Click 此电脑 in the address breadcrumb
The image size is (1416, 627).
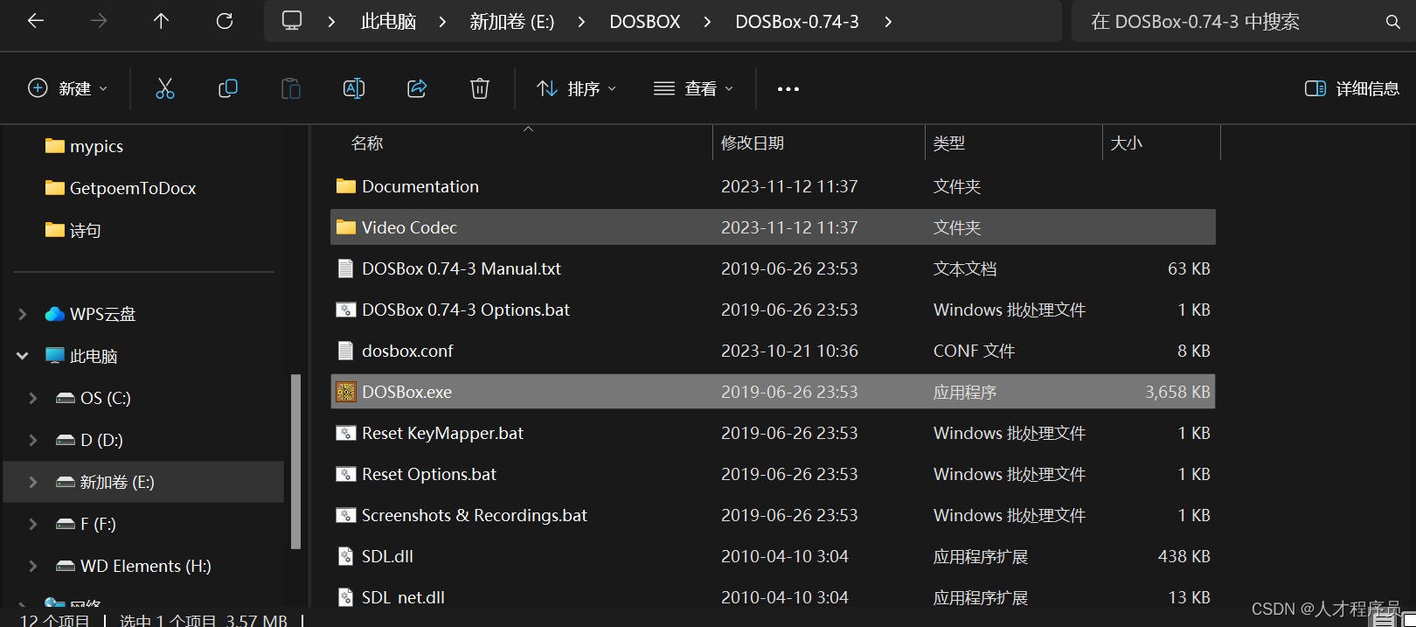coord(388,22)
